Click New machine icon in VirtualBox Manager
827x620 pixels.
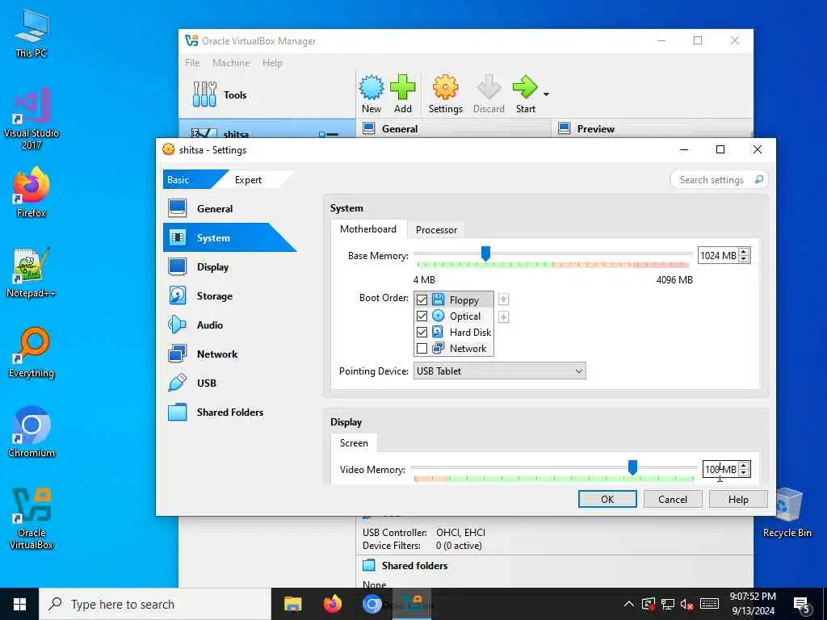coord(372,94)
